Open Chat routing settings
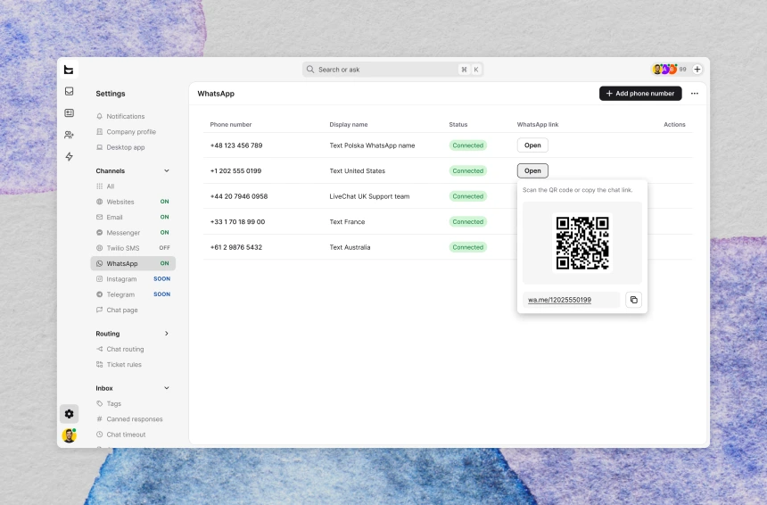Image resolution: width=767 pixels, height=505 pixels. click(x=120, y=349)
